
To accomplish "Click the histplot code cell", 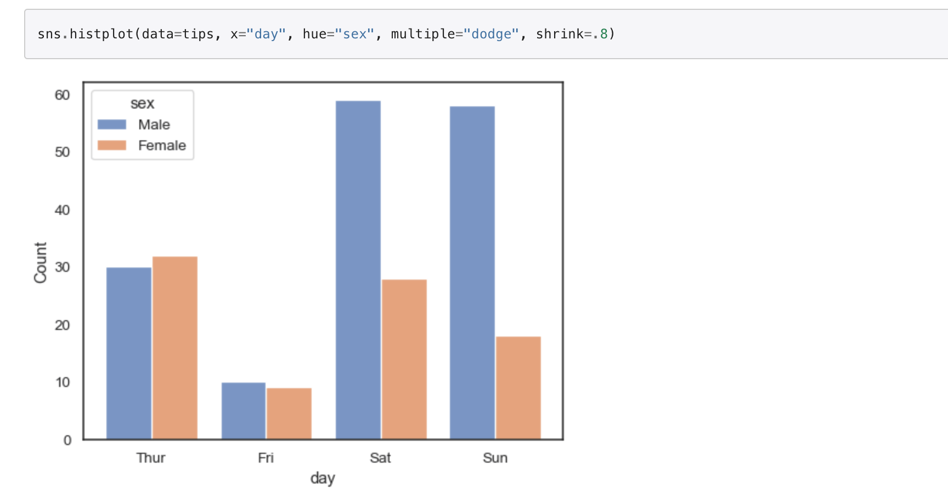I will pyautogui.click(x=324, y=33).
